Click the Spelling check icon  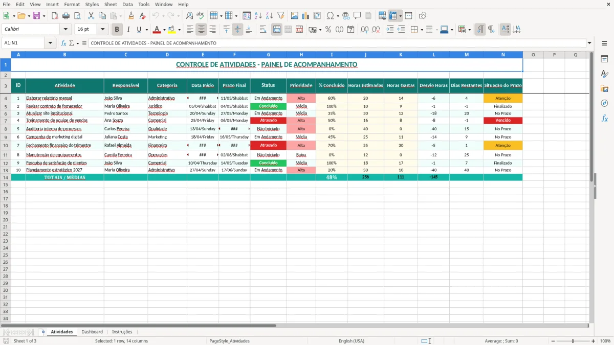pos(201,16)
